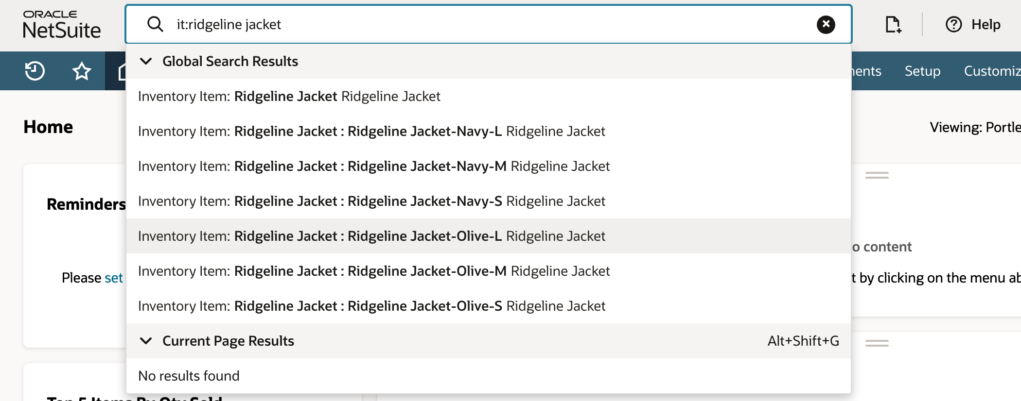
Task: Click the Reminders portlet title
Action: pyautogui.click(x=86, y=204)
